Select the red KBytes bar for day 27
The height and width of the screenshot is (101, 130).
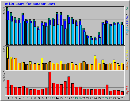tap(107, 90)
